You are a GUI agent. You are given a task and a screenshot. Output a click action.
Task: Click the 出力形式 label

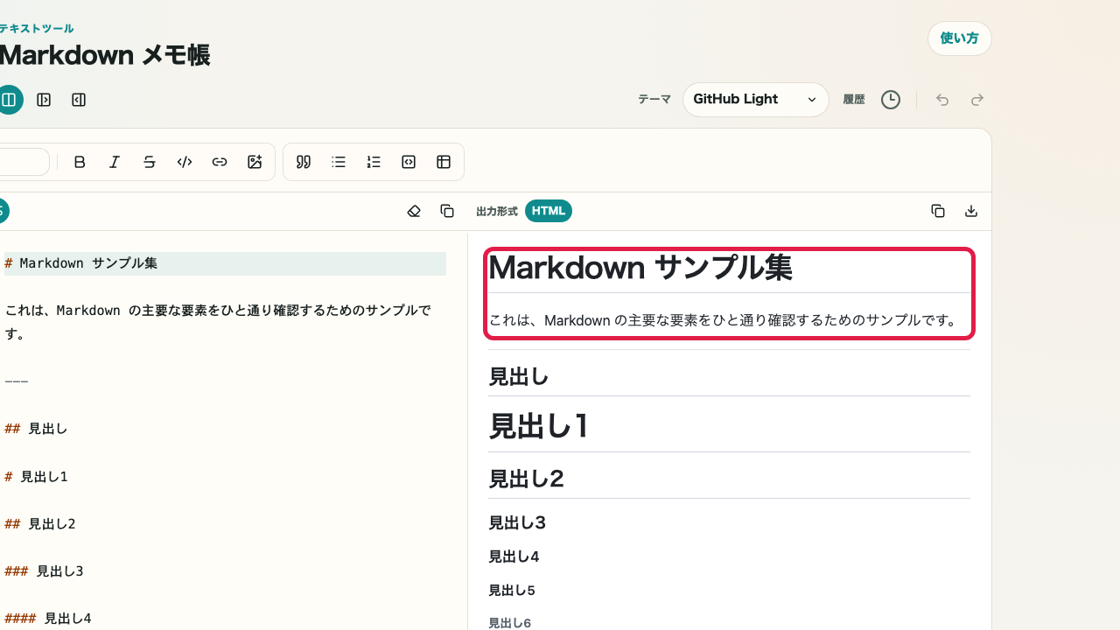(497, 212)
